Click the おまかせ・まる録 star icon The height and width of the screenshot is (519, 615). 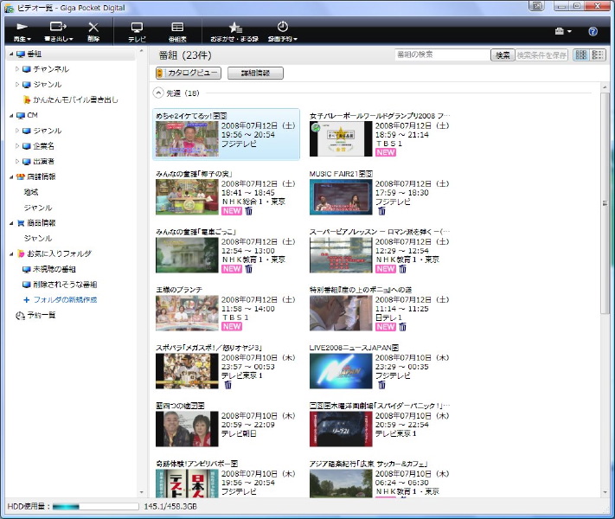[234, 28]
